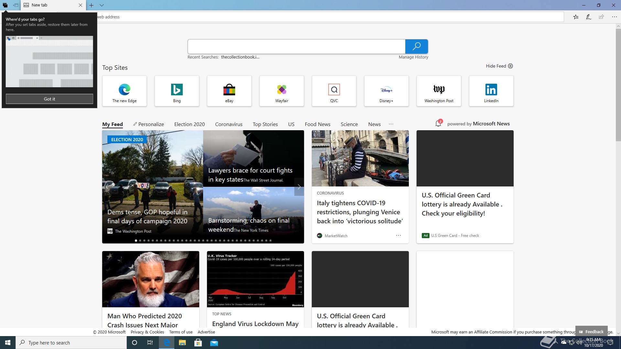Open feed settings gear icon
Screen dimensions: 621x349
510,66
